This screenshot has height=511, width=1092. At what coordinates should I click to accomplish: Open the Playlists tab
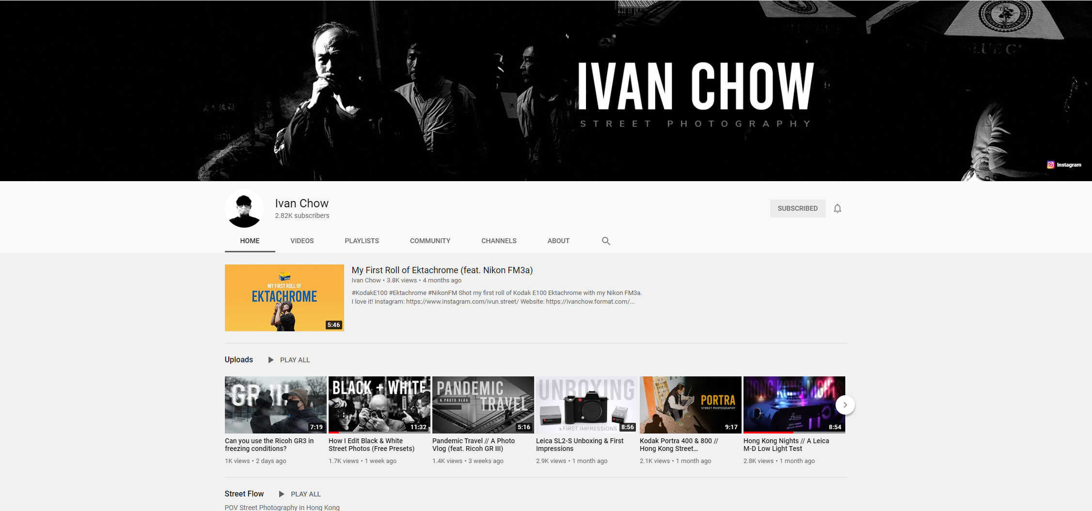tap(362, 241)
